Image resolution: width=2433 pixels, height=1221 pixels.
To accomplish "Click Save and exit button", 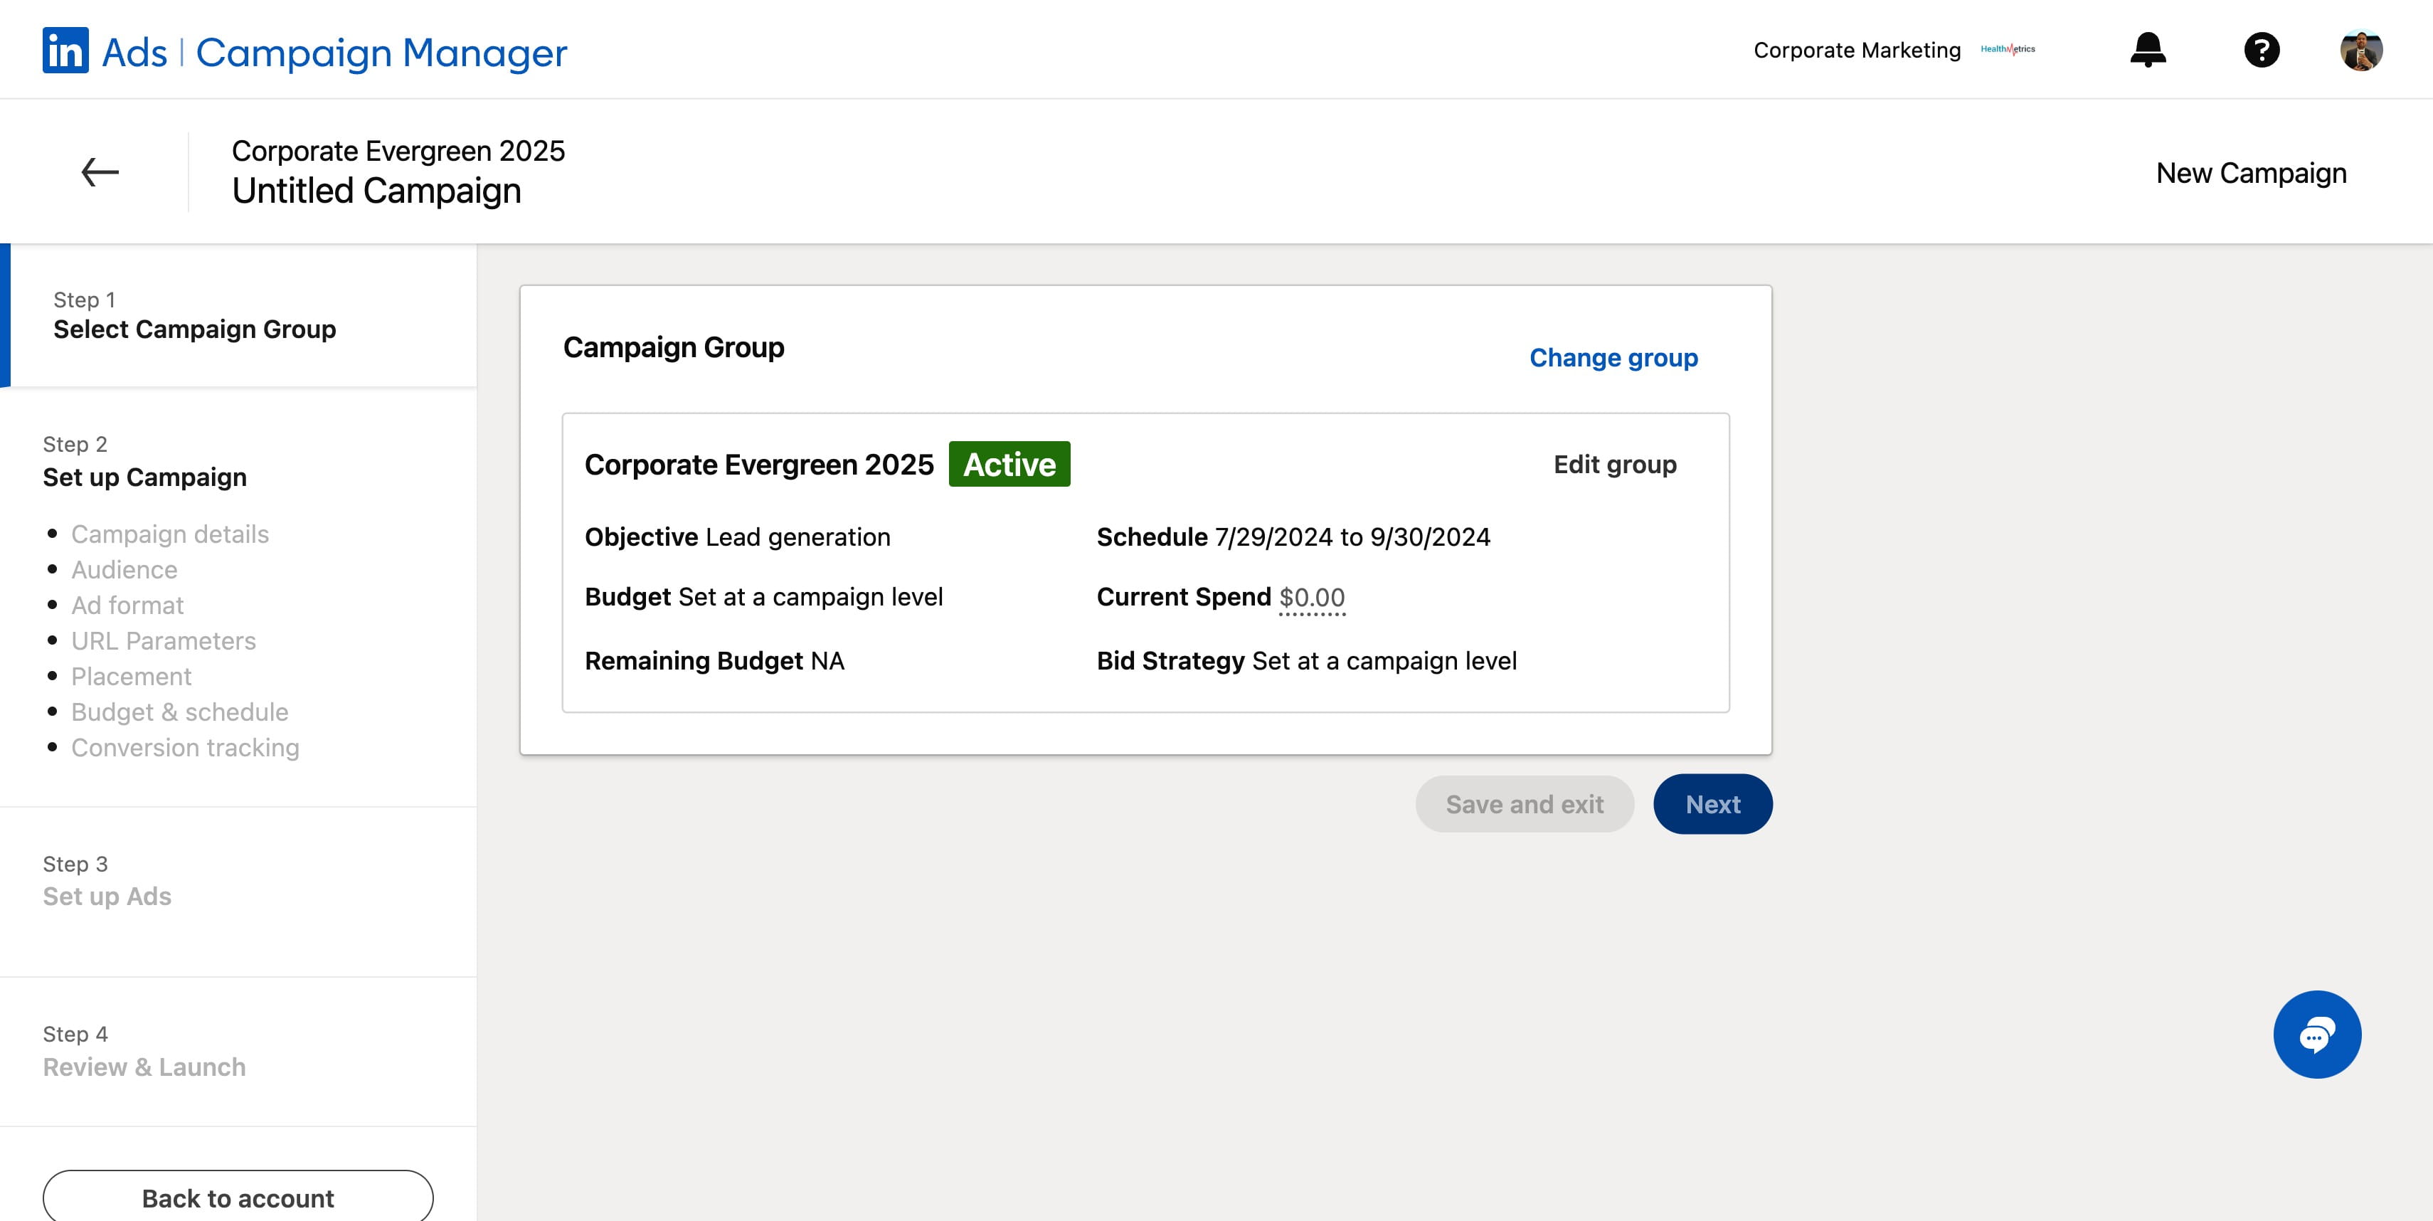I will point(1525,805).
